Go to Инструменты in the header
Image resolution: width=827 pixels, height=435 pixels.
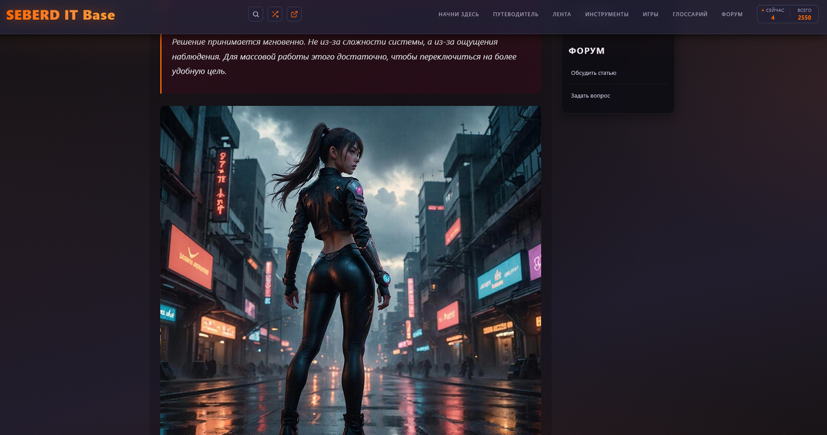coord(606,14)
